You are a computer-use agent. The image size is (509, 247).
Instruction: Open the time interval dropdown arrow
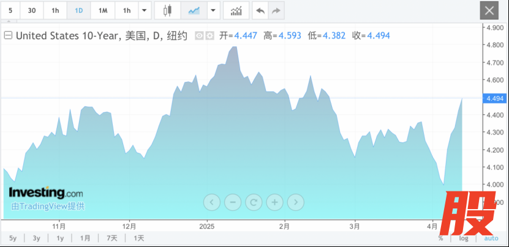click(144, 10)
